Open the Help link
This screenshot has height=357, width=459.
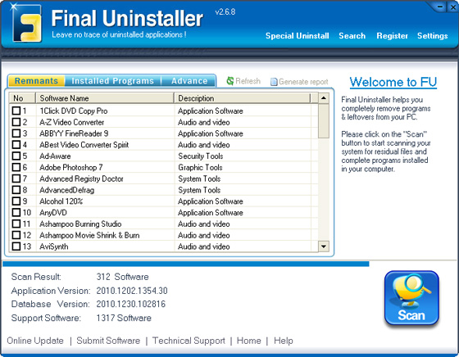(284, 341)
